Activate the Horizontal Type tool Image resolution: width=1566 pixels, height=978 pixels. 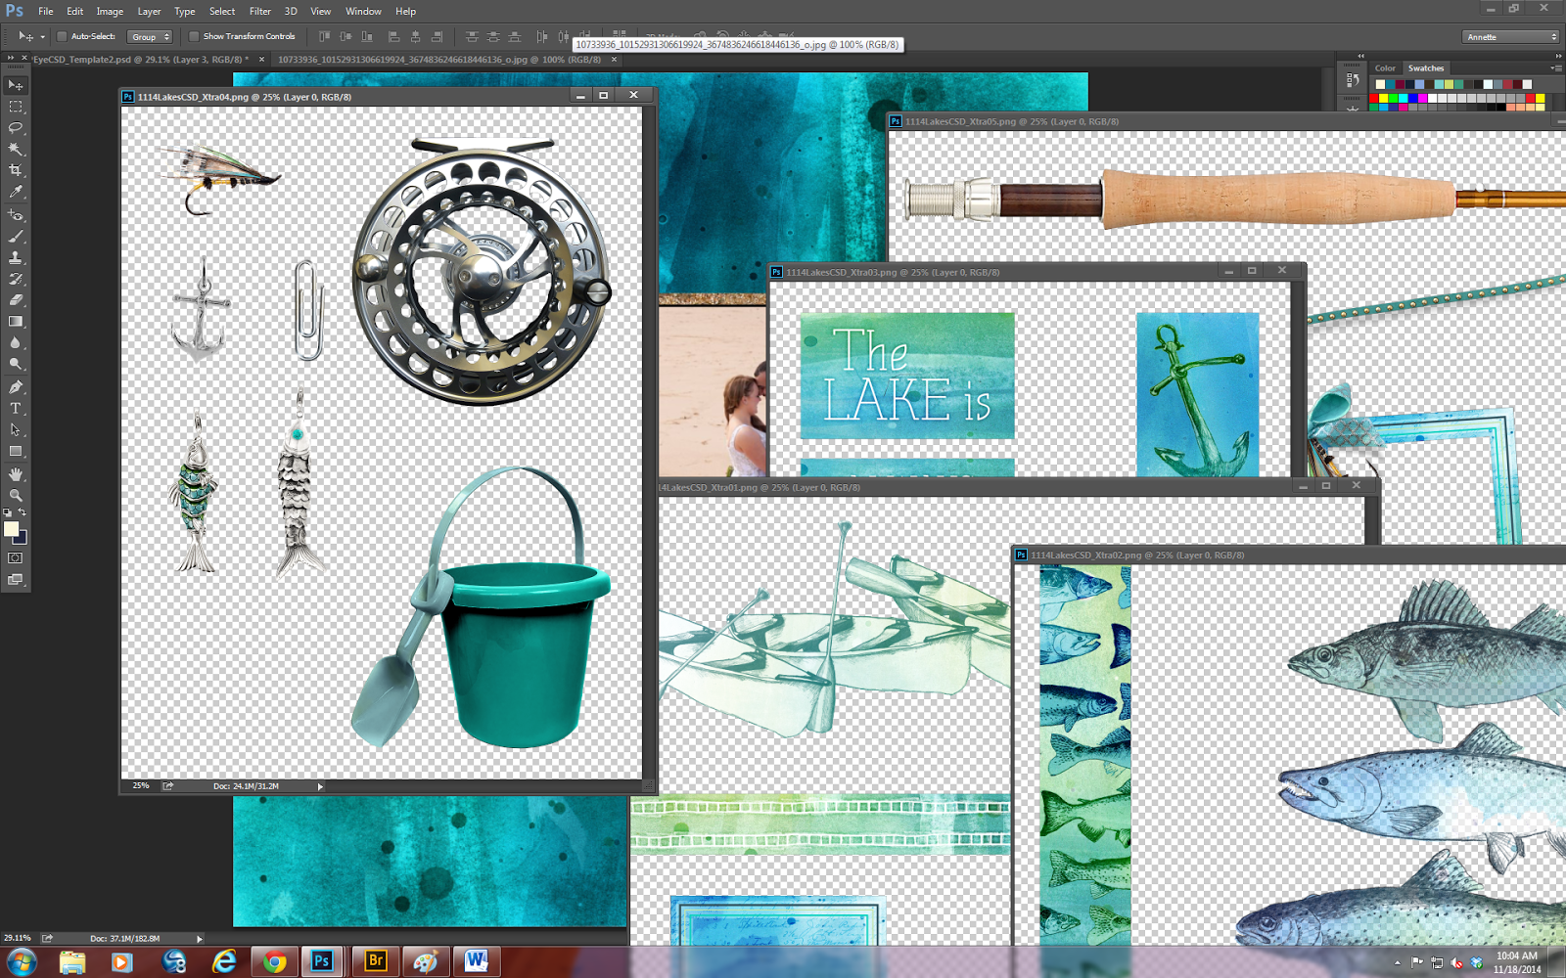coord(16,408)
